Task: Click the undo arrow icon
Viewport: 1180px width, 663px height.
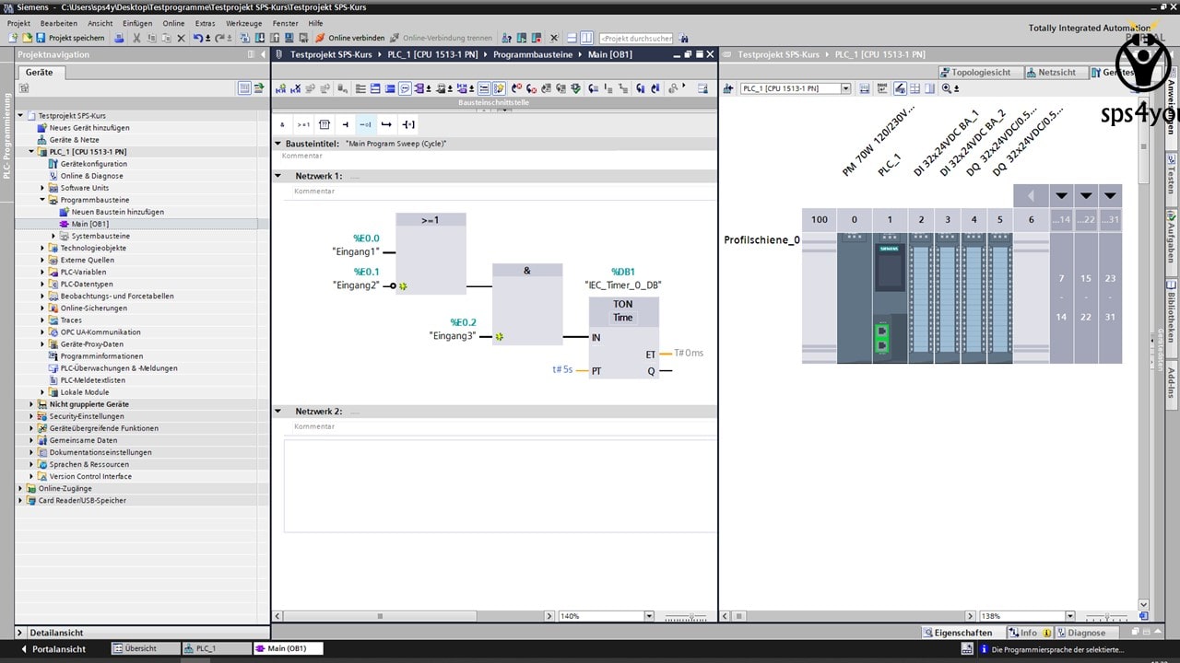Action: [198, 38]
